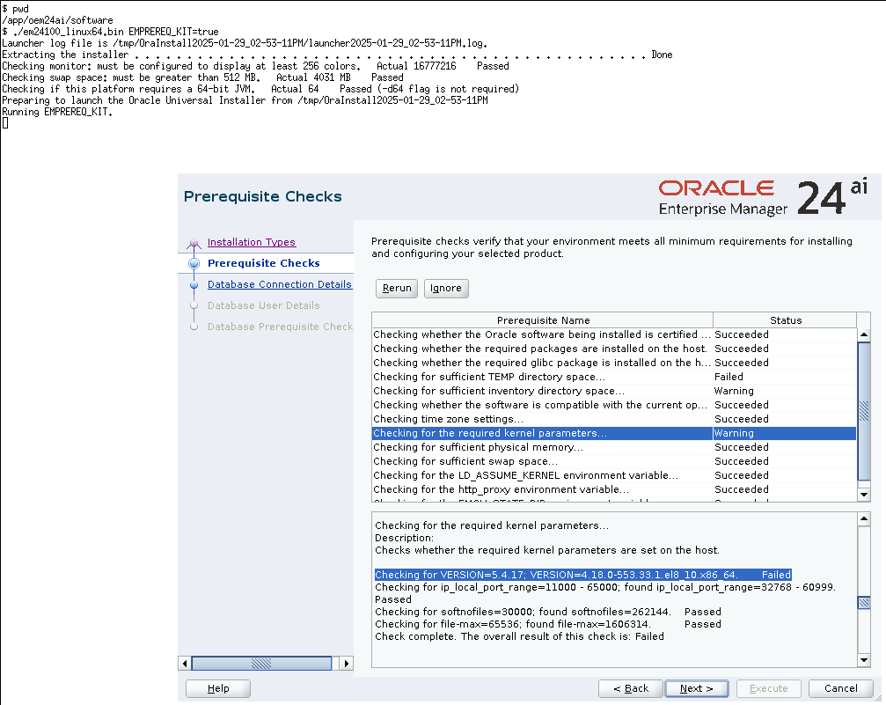The height and width of the screenshot is (705, 886).
Task: Select row about software compatible with current OS
Action: click(614, 406)
